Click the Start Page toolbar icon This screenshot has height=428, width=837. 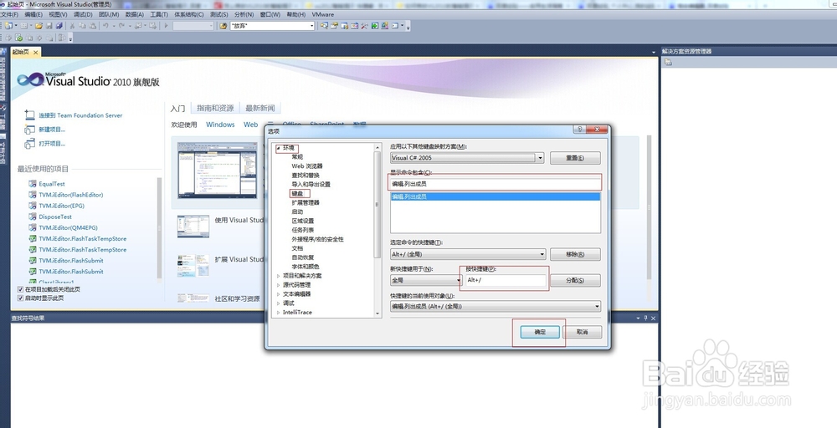click(x=375, y=26)
